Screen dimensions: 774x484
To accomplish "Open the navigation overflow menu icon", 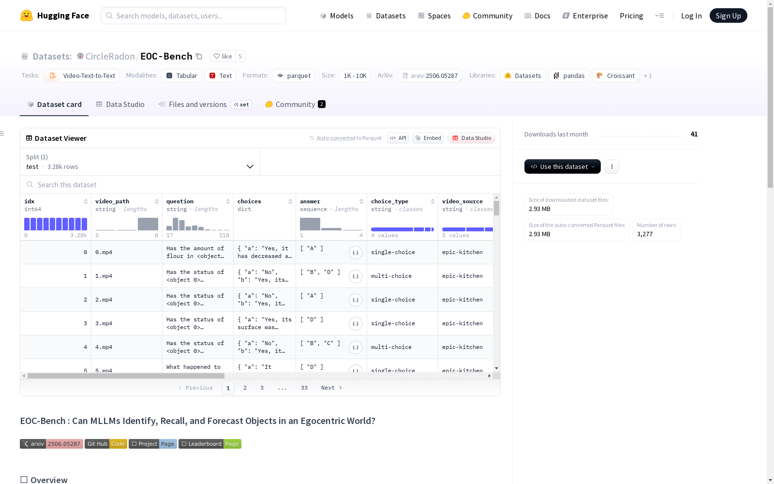I will tap(659, 15).
